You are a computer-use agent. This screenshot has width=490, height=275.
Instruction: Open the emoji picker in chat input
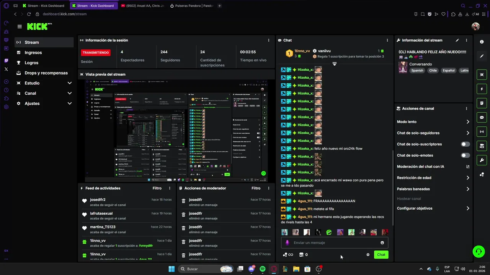(382, 243)
